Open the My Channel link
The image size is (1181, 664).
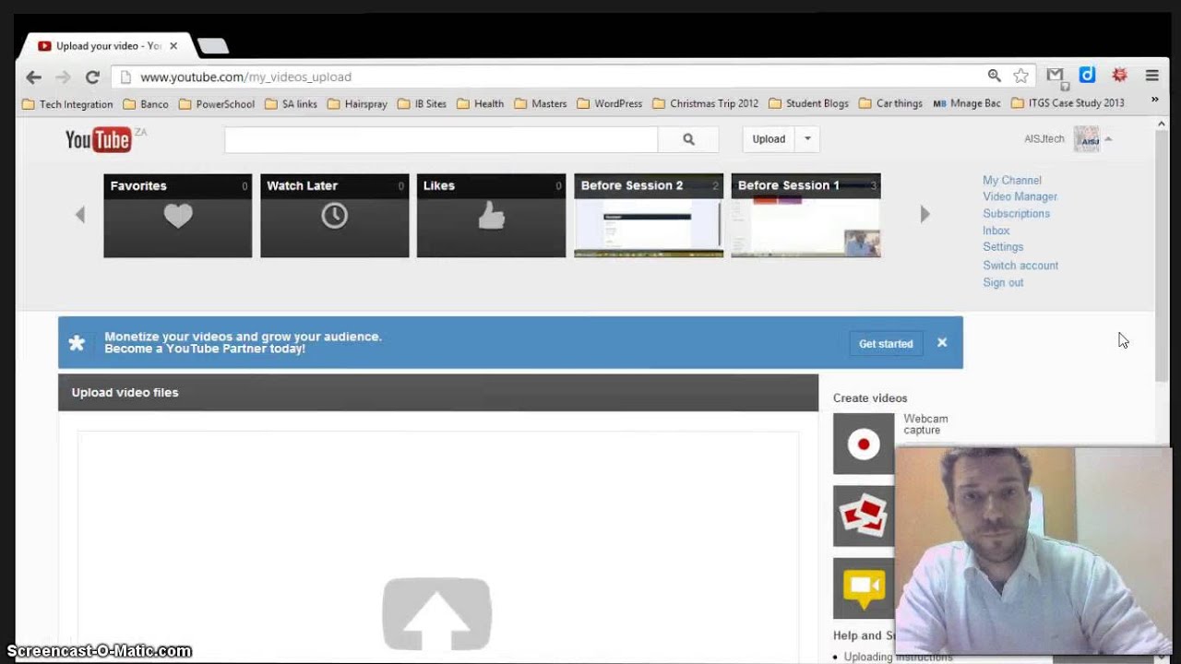tap(1012, 181)
